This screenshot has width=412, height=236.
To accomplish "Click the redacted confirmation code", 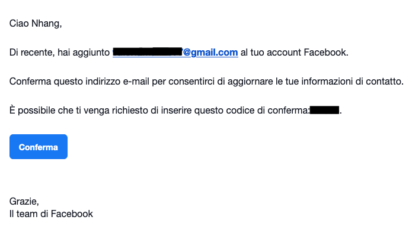I will point(324,110).
